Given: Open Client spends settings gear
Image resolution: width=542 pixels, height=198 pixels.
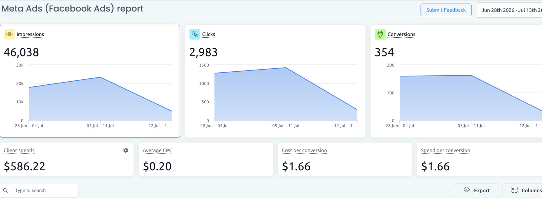Looking at the screenshot, I should (x=126, y=150).
